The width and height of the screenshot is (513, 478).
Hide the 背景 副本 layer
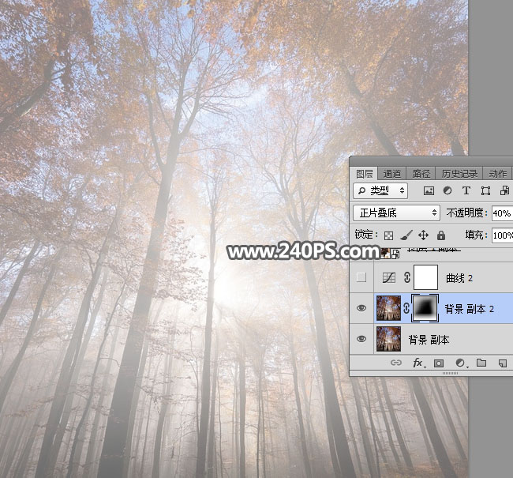[361, 339]
